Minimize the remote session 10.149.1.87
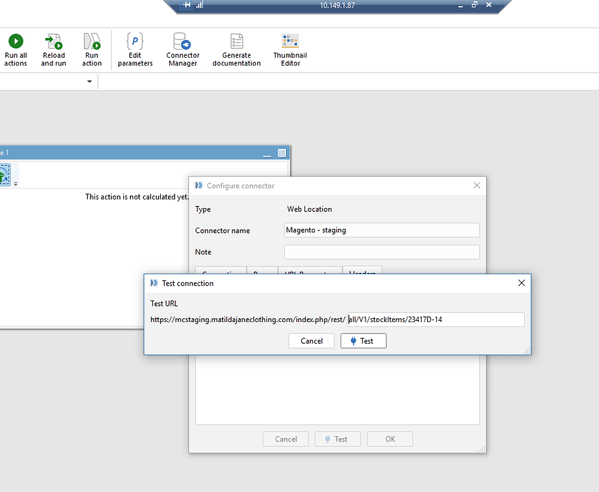Image resolution: width=599 pixels, height=492 pixels. (461, 5)
